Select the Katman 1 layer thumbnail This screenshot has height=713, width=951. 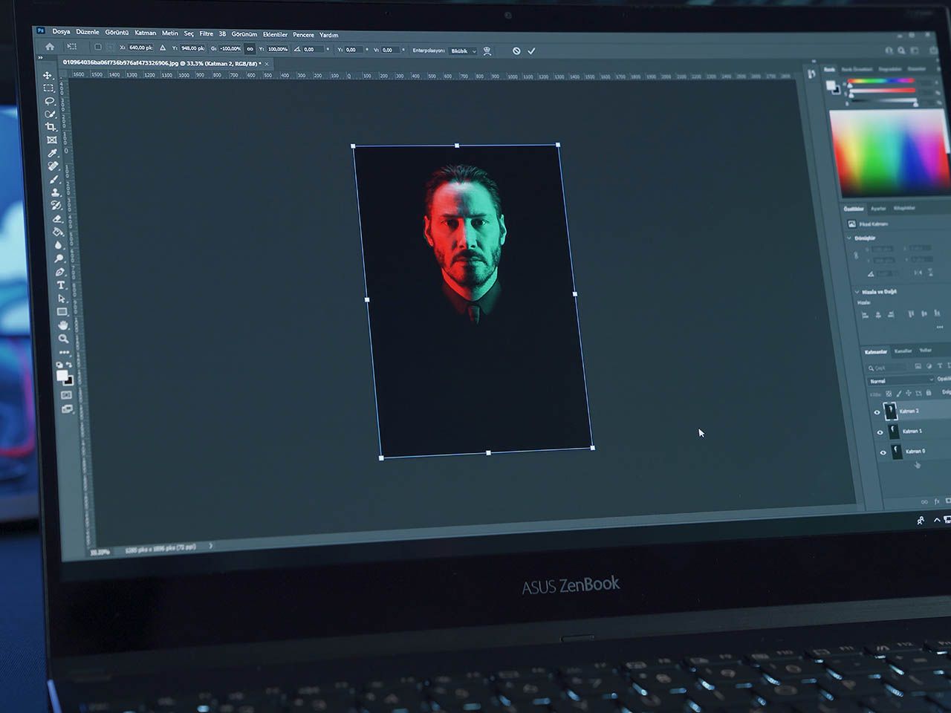coord(894,432)
